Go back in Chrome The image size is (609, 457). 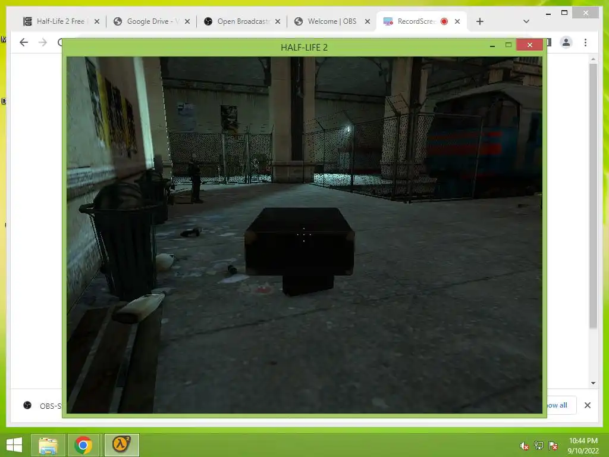[24, 42]
